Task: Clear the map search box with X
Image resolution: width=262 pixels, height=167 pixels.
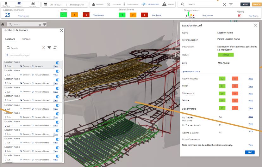Action: tap(40, 25)
